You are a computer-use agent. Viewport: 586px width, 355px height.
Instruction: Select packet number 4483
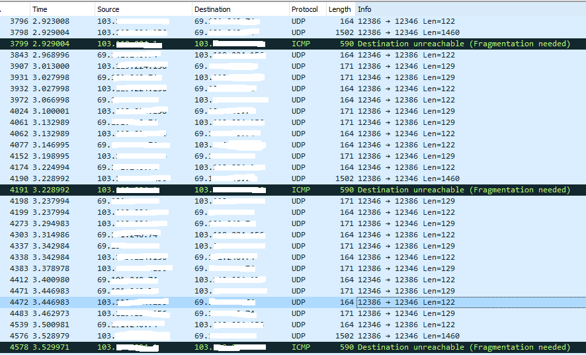[x=293, y=313]
